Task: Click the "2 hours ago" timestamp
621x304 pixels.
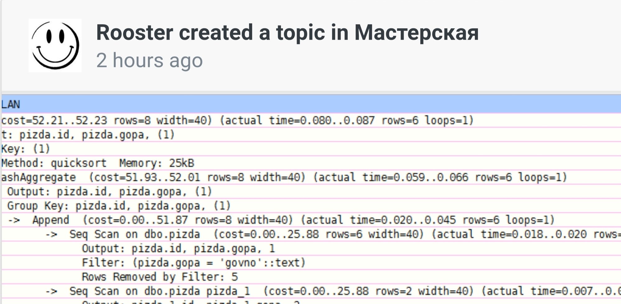Action: click(149, 60)
